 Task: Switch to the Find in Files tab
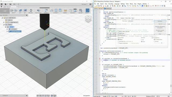[128, 18]
